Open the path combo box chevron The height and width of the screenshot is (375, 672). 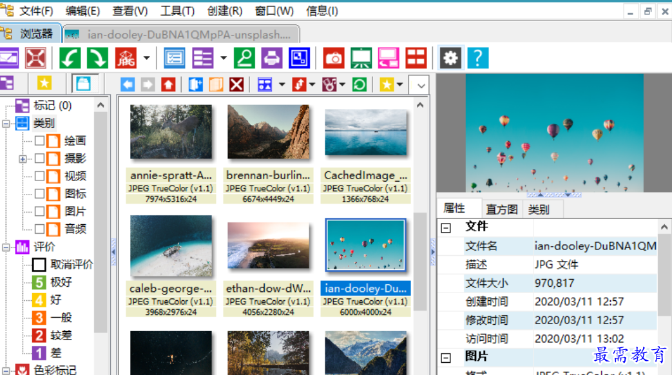(x=421, y=85)
